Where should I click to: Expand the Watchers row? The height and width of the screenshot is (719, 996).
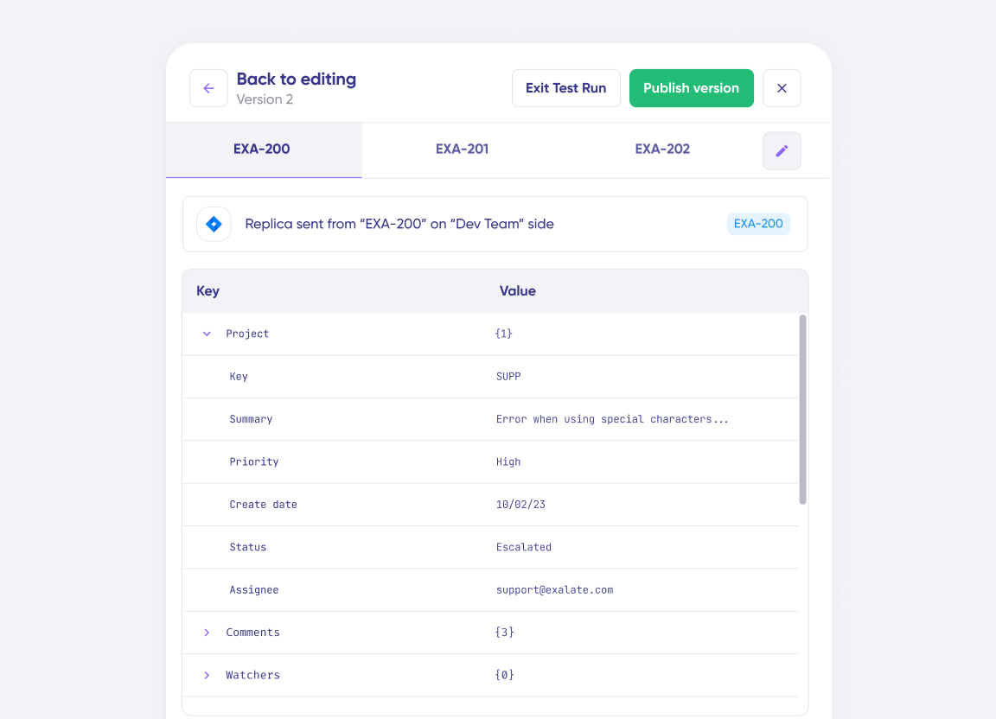coord(207,675)
